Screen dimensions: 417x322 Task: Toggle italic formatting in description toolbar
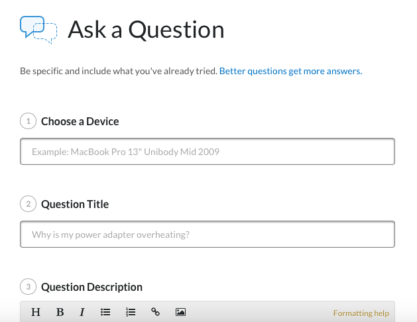82,312
